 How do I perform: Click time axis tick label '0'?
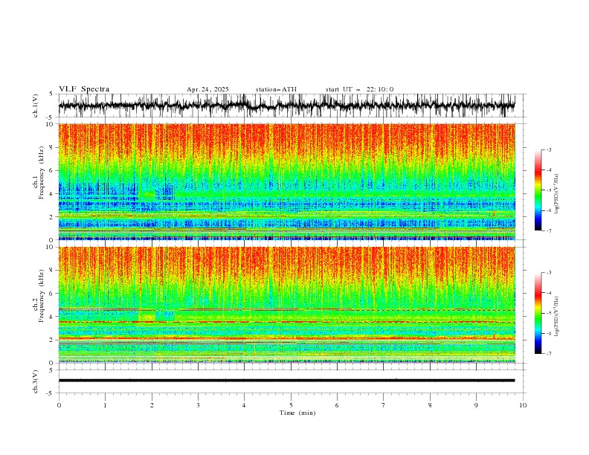(x=59, y=405)
